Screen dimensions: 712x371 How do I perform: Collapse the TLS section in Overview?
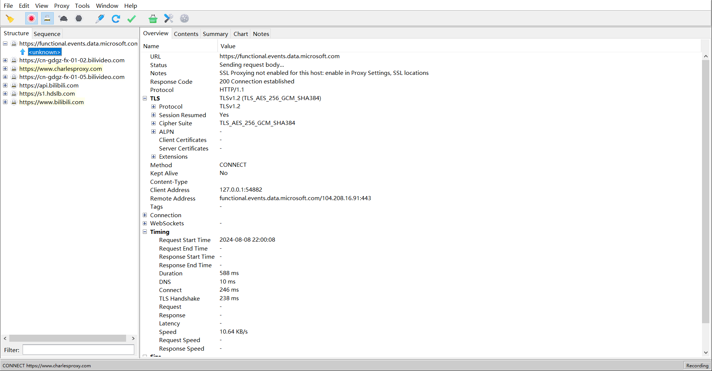pos(145,98)
